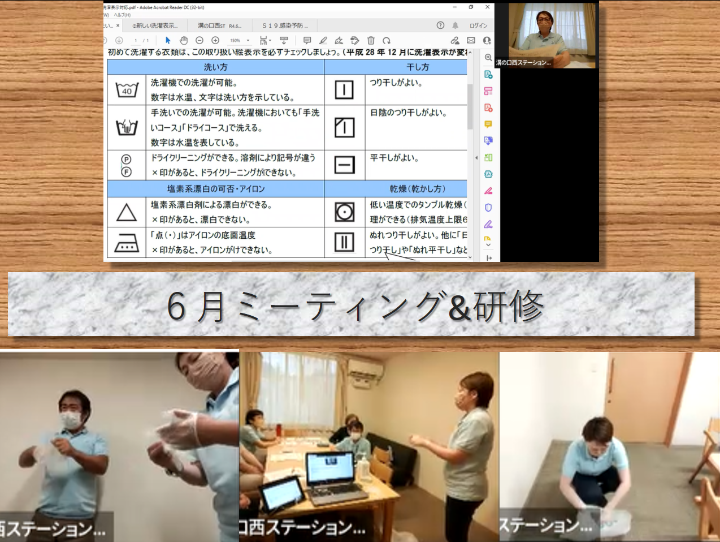
Task: Send file by email envelope icon
Action: click(x=471, y=40)
